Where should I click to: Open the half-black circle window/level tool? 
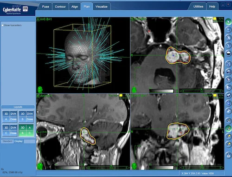pyautogui.click(x=228, y=53)
